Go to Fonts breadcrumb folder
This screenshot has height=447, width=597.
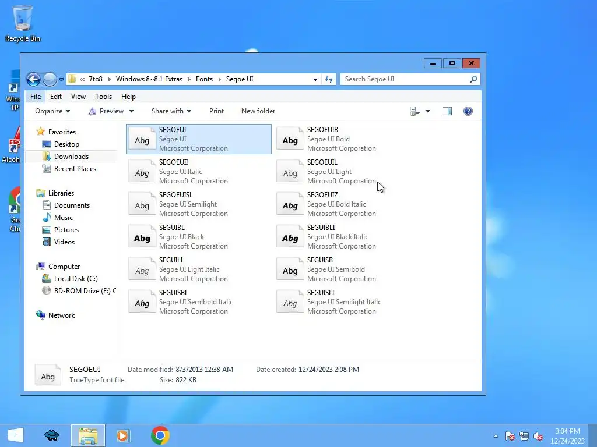[x=204, y=79]
